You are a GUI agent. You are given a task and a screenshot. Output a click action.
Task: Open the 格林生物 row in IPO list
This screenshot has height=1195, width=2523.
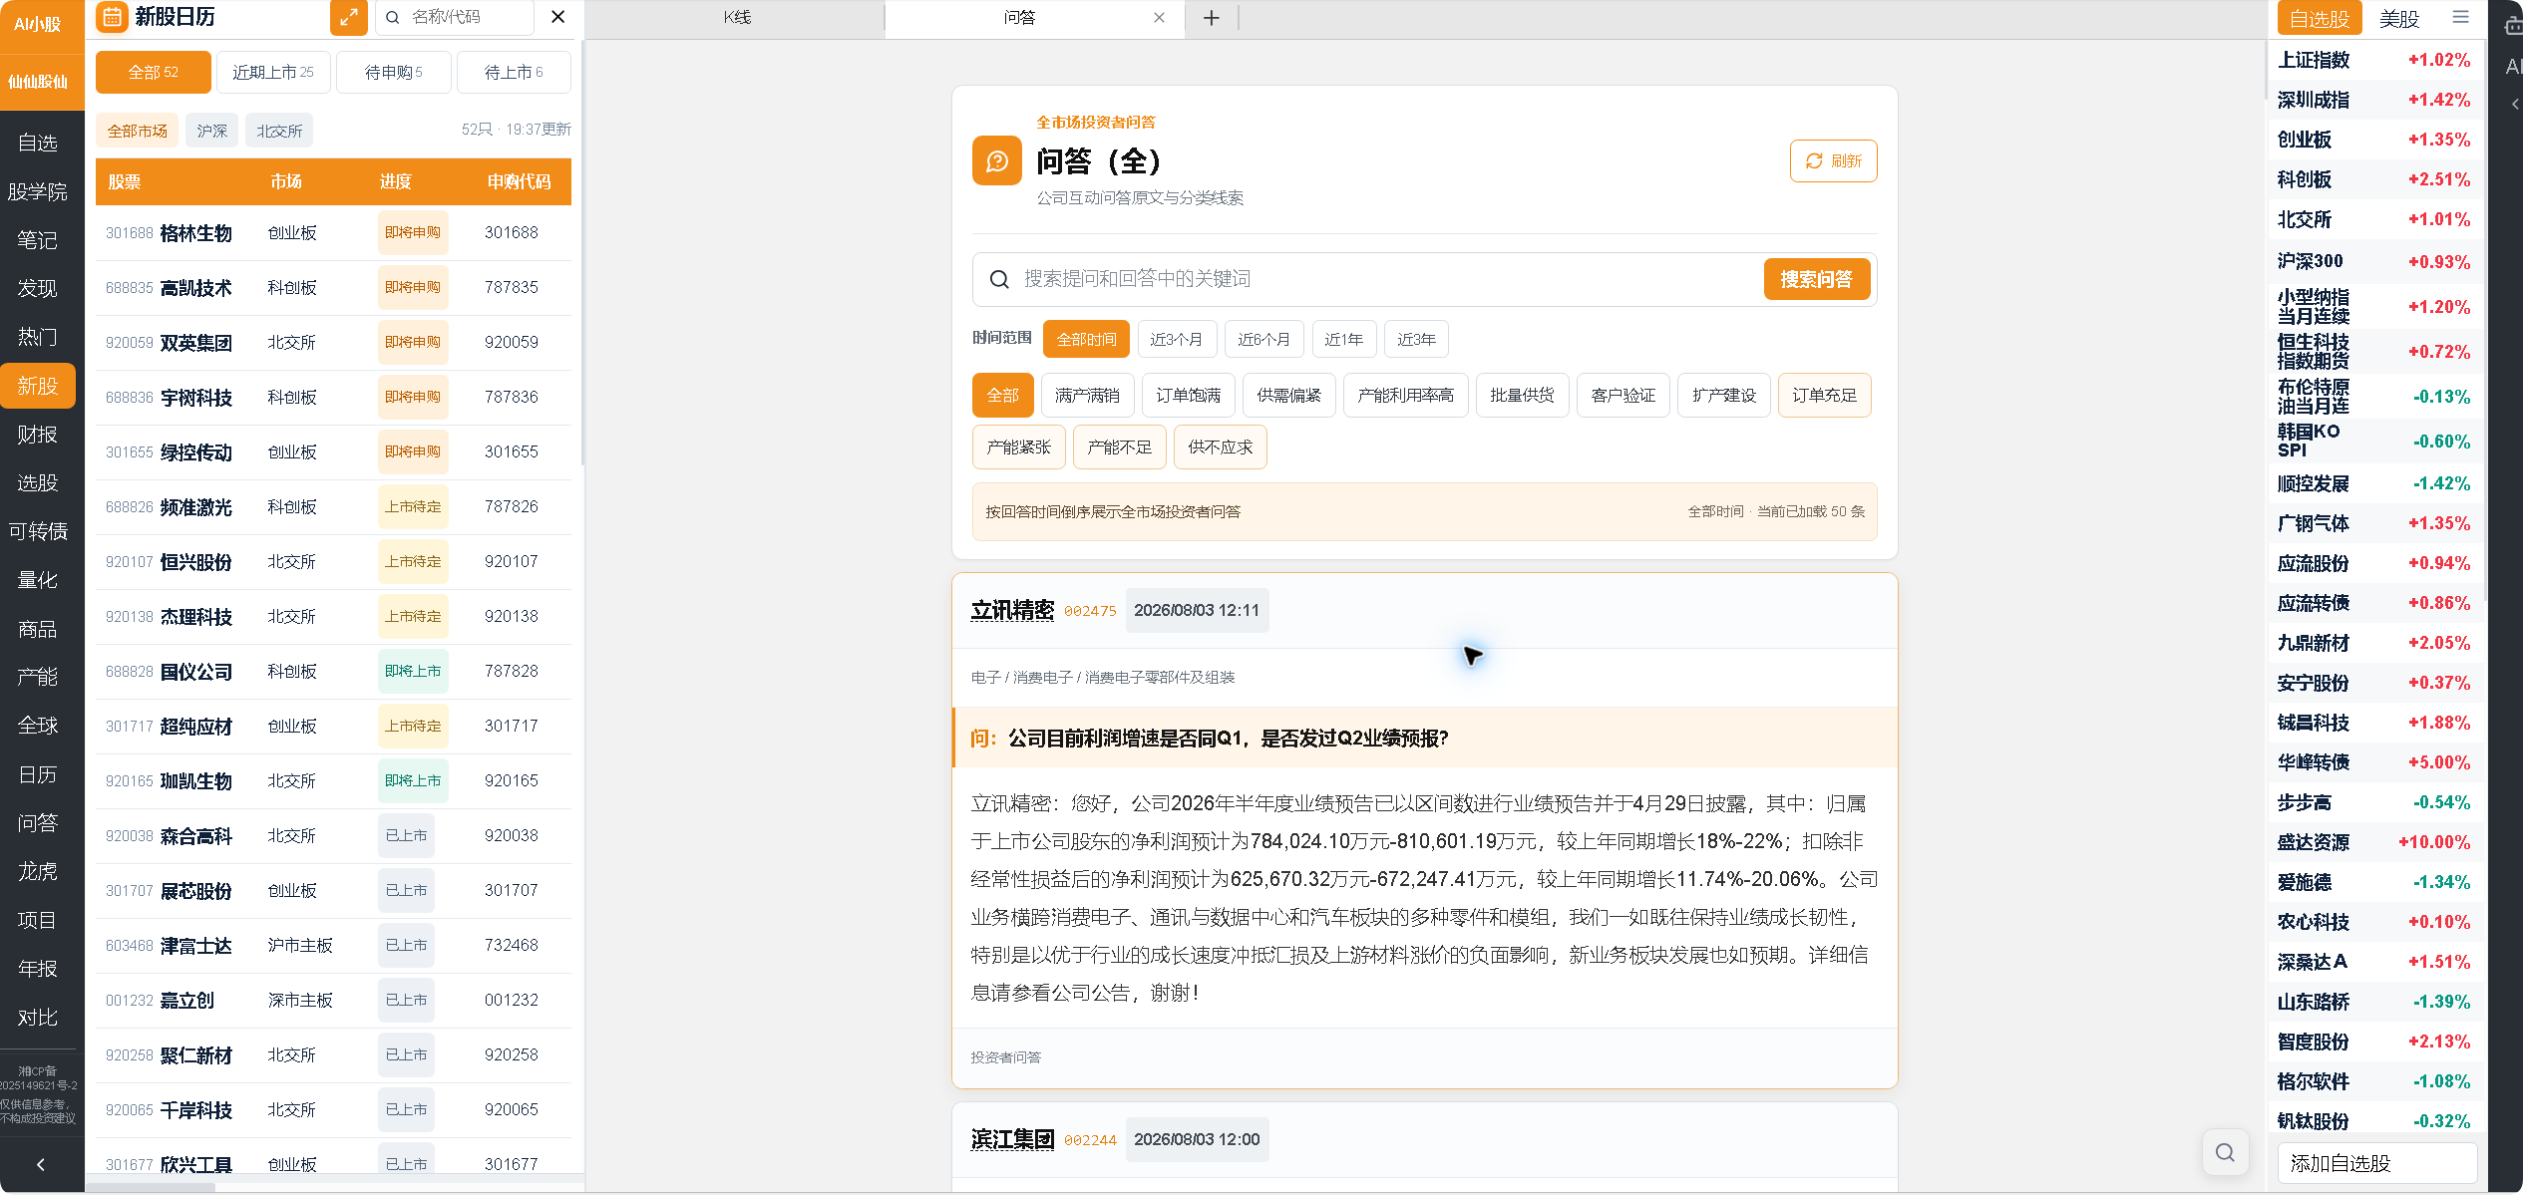click(333, 233)
